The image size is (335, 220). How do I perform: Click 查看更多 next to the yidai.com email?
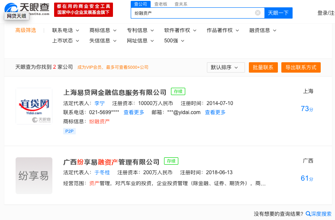pyautogui.click(x=215, y=112)
